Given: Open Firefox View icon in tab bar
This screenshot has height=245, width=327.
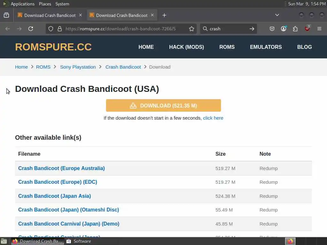Looking at the screenshot, I should (x=6, y=15).
